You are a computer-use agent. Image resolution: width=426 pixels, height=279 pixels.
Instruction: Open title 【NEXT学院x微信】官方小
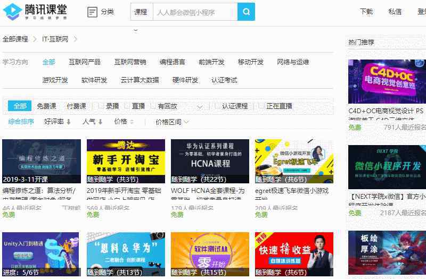387,196
